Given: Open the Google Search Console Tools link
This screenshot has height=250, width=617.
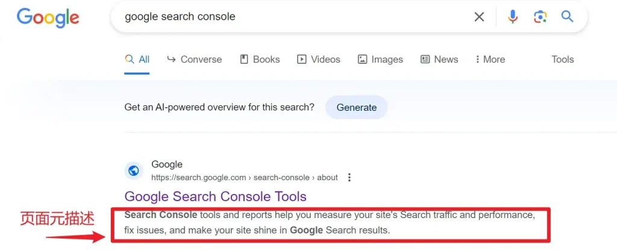Looking at the screenshot, I should click(x=215, y=196).
